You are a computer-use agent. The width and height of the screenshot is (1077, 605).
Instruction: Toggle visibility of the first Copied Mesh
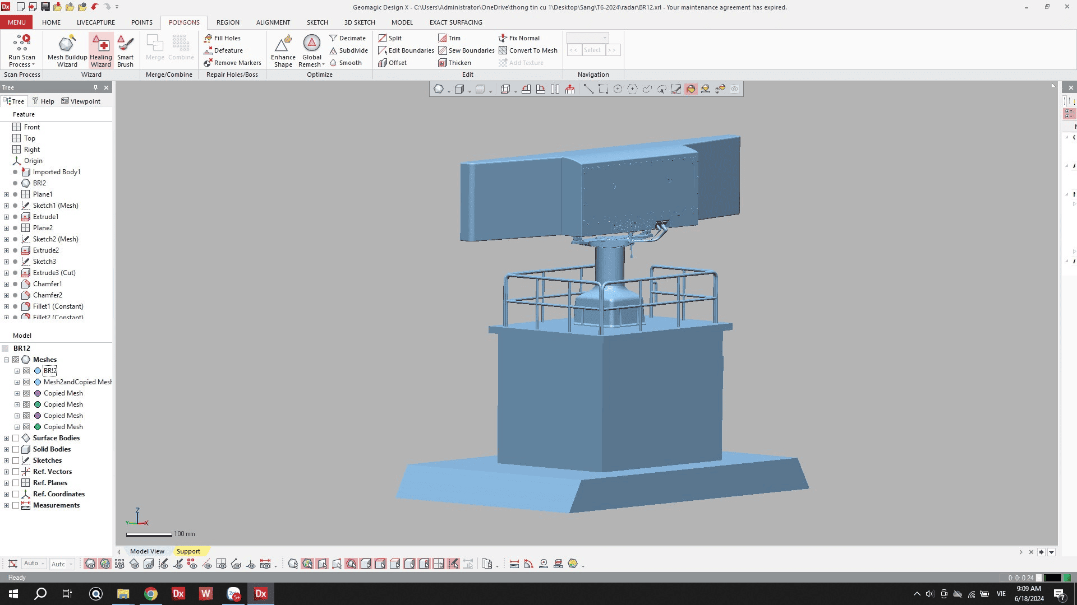pyautogui.click(x=26, y=393)
